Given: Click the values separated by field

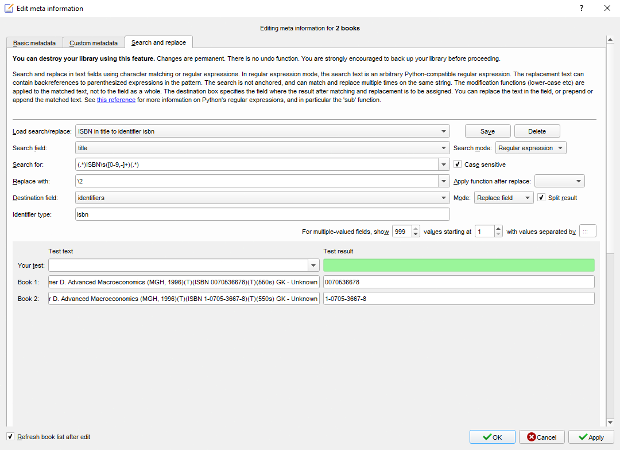Looking at the screenshot, I should coord(588,232).
